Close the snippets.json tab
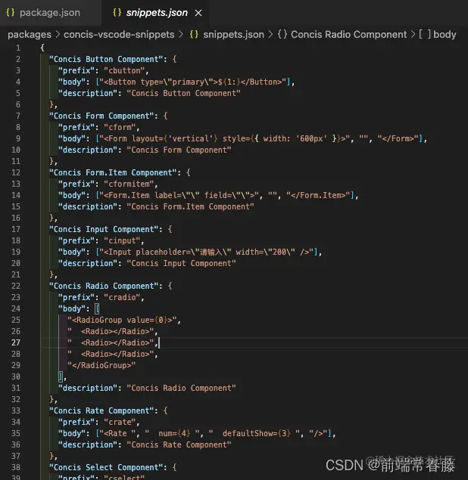 tap(198, 13)
